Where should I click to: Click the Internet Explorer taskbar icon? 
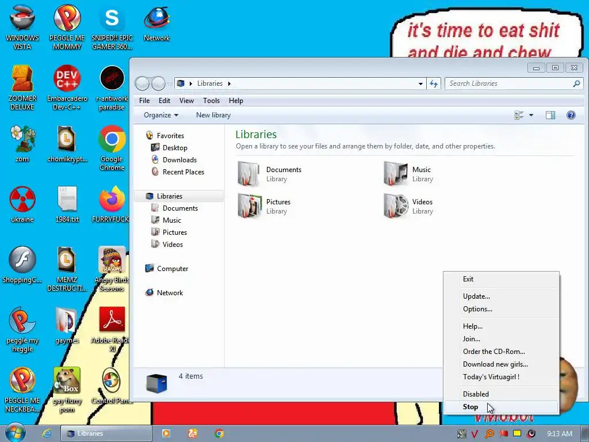[47, 433]
